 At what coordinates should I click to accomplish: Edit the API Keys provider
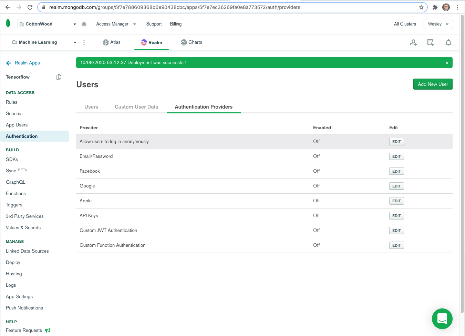coord(396,216)
